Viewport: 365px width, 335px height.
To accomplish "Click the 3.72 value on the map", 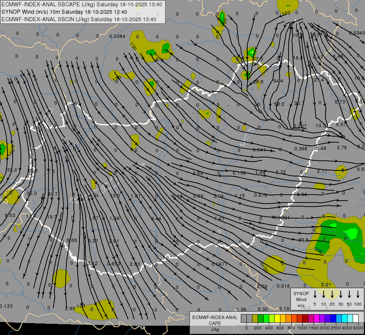I will (x=281, y=172).
